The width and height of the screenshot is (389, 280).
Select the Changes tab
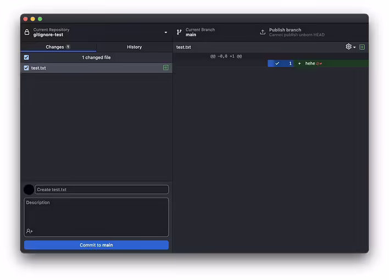coord(58,47)
